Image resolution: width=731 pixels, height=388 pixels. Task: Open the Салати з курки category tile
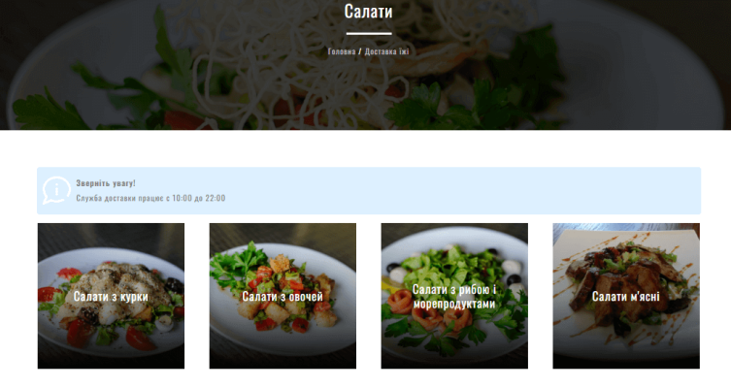tap(111, 296)
